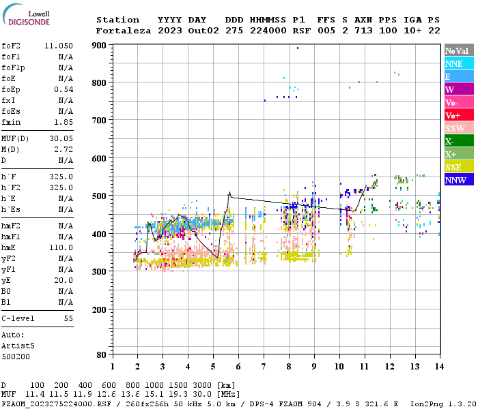Viewport: 478px width, 409px height.
Task: Click the station name Fortaleza
Action: (x=124, y=31)
